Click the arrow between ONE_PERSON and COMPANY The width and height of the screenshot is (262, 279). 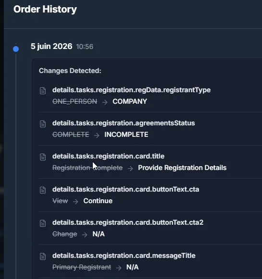pos(105,102)
